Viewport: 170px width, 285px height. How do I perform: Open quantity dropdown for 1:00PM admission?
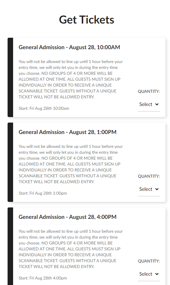click(x=149, y=189)
